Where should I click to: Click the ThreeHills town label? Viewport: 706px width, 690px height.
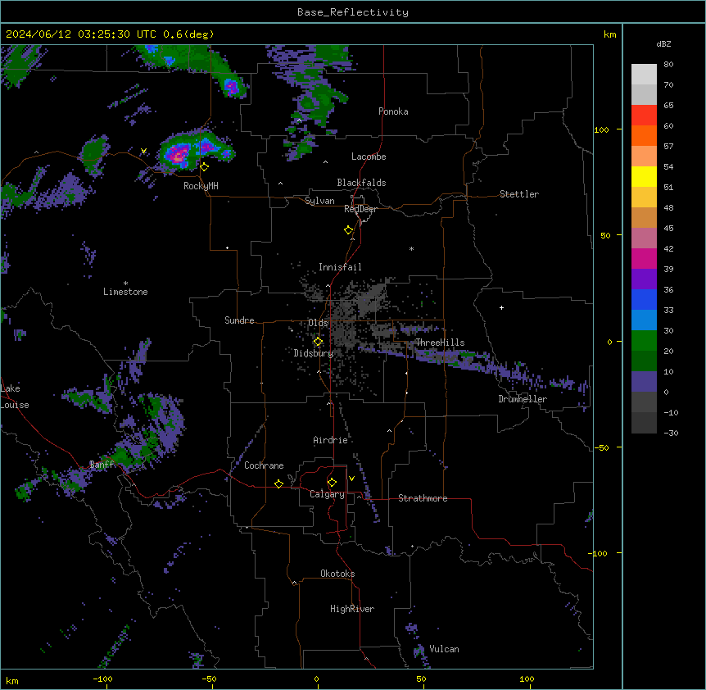[440, 343]
